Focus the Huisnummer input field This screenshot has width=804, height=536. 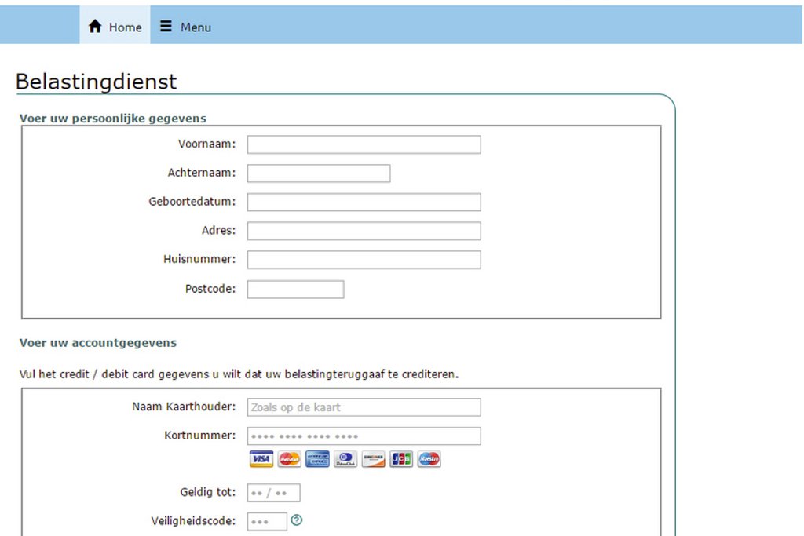click(364, 260)
